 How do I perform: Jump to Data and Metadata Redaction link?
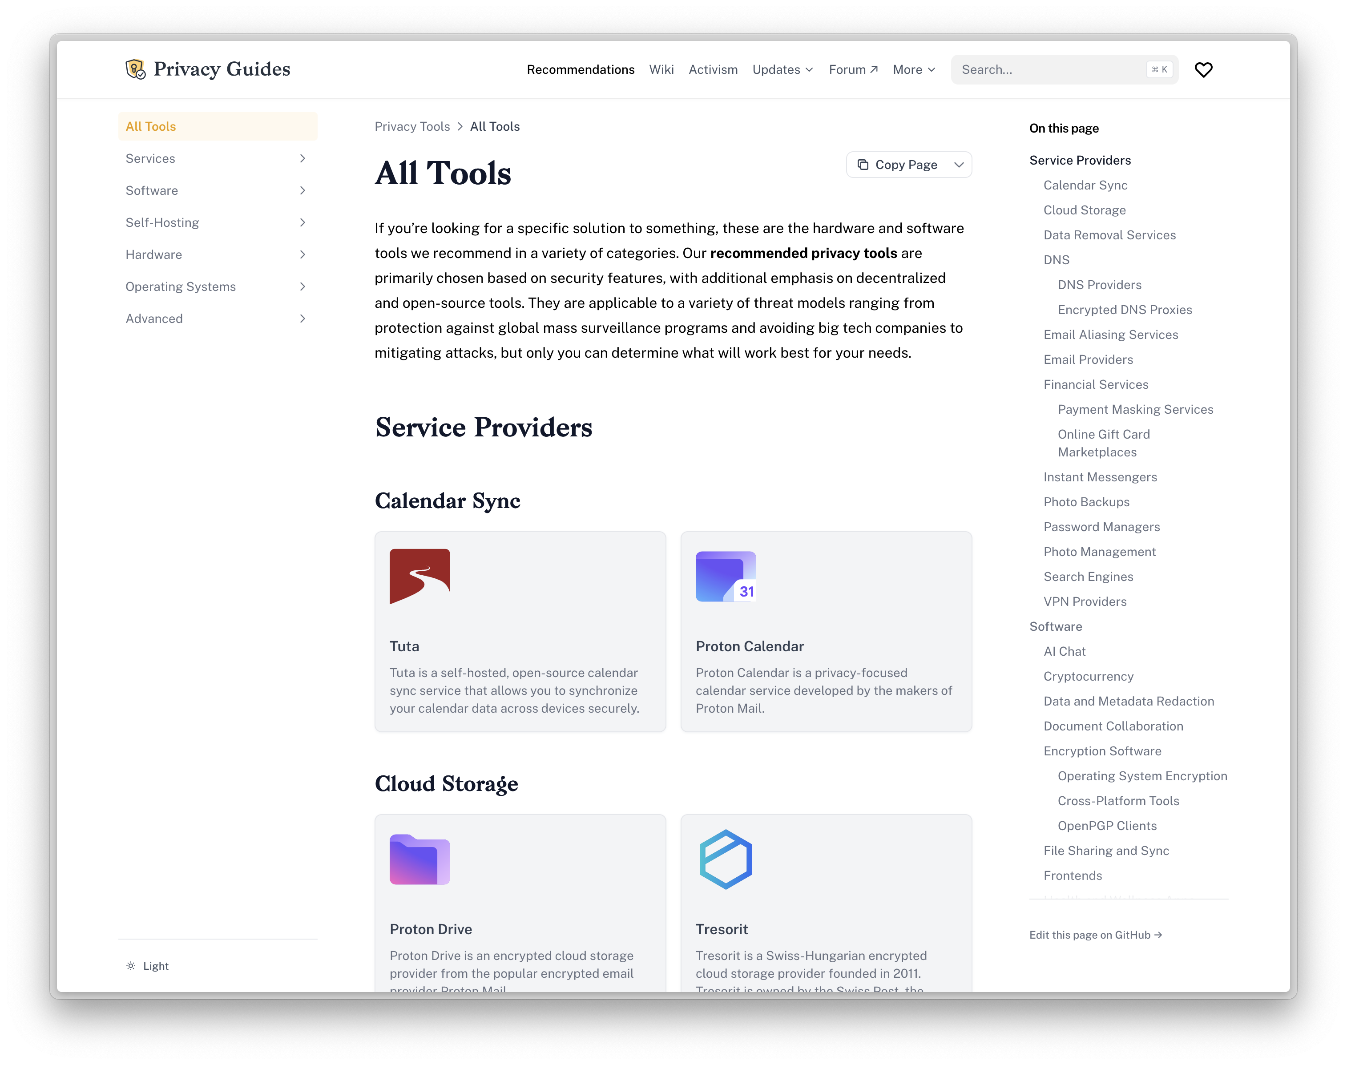(x=1129, y=702)
